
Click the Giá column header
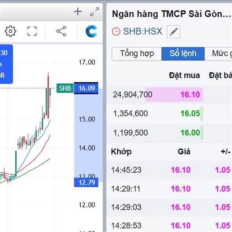184,152
